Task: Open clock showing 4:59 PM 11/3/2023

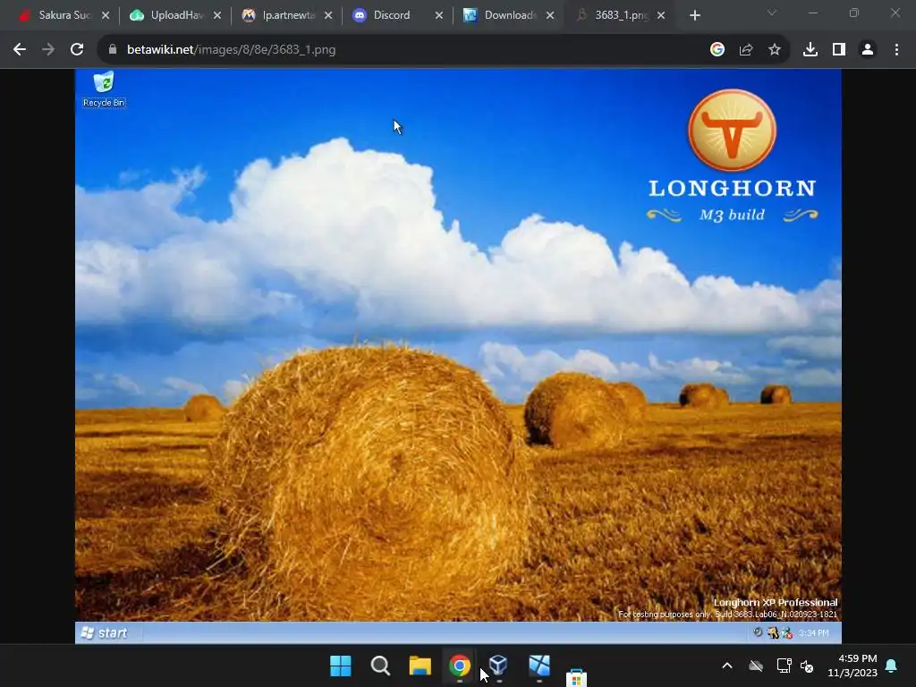Action: [x=852, y=666]
